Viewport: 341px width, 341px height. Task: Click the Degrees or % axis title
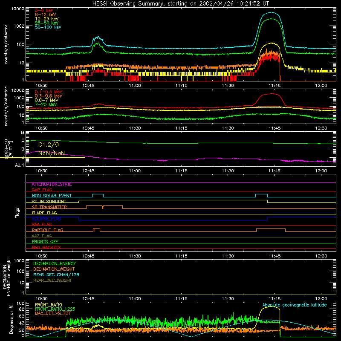(x=11, y=319)
